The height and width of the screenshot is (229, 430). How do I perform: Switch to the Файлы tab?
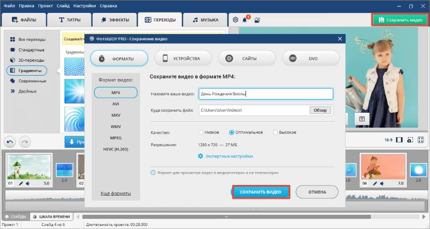coord(24,20)
